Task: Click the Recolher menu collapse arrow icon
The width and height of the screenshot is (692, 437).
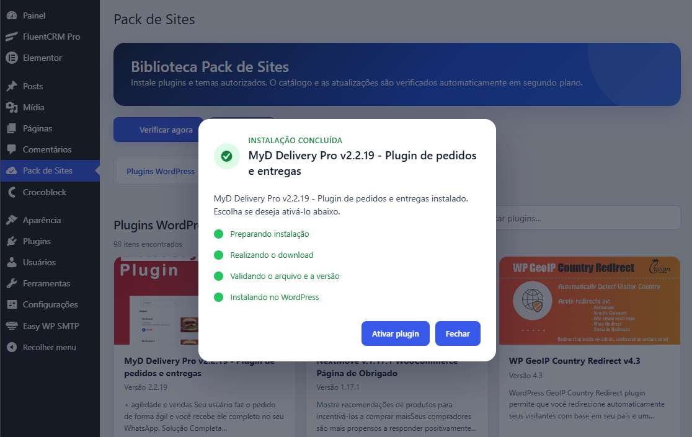Action: [x=12, y=348]
